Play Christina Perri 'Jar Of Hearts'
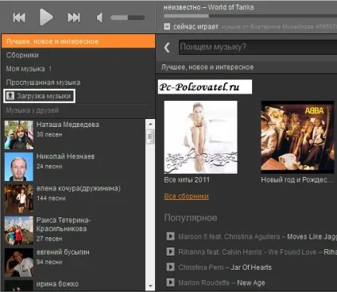 click(x=170, y=267)
